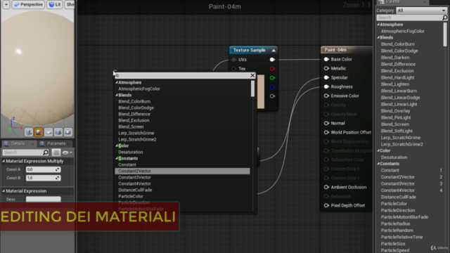Click the Details tab icon
The image size is (450, 253).
click(x=6, y=143)
